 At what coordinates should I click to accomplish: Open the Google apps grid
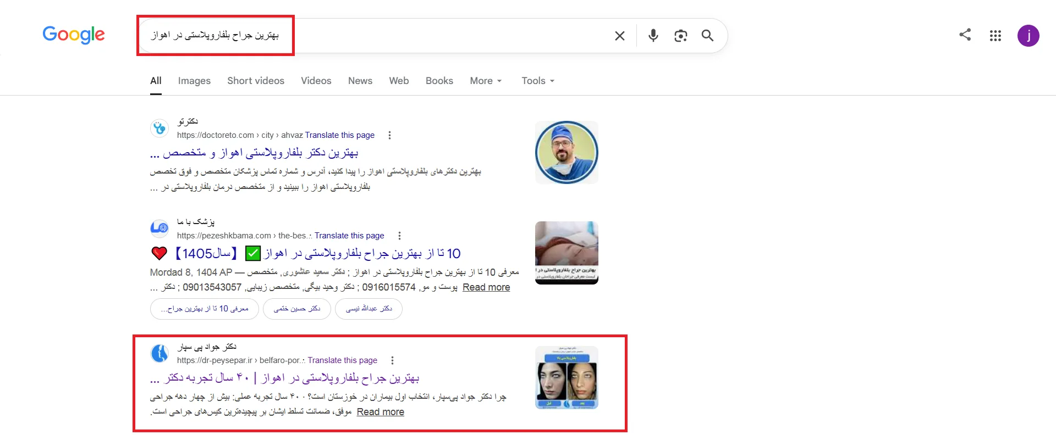coord(995,36)
